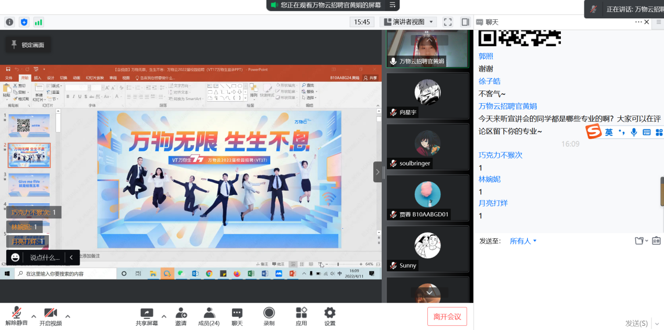The width and height of the screenshot is (664, 330).
Task: Change chat recipient from 所有人
Action: tap(523, 240)
